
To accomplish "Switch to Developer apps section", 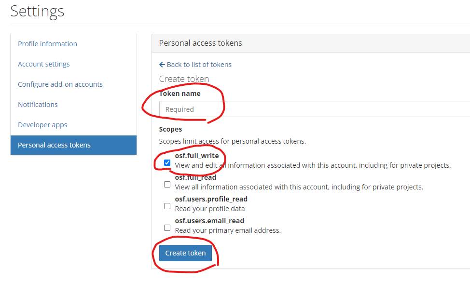I will pyautogui.click(x=42, y=125).
